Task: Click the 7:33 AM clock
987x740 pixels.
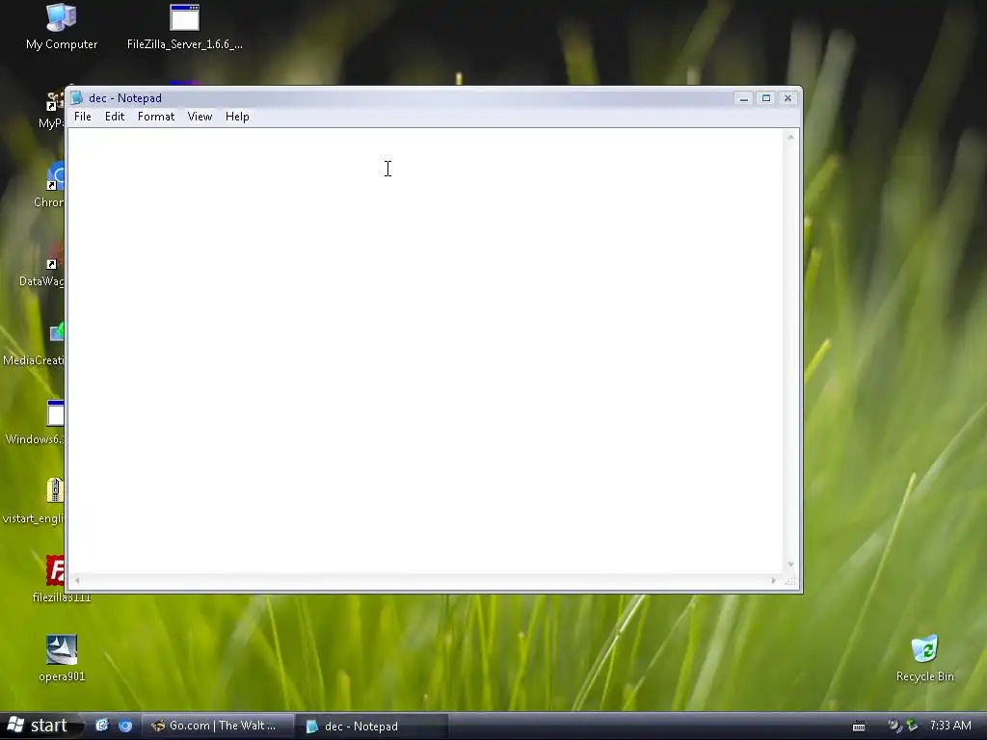Action: click(950, 726)
